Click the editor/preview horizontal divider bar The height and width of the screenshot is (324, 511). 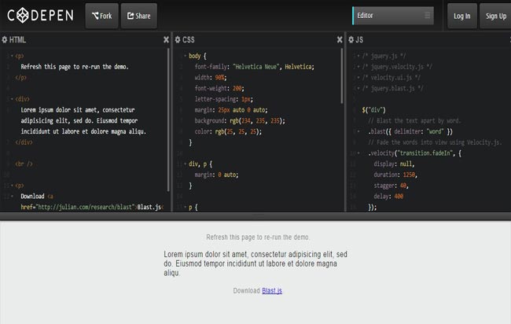(x=256, y=216)
